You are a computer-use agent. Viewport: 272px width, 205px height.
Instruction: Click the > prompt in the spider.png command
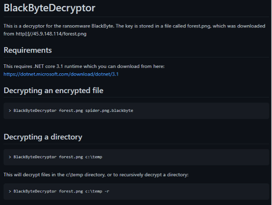tap(10, 110)
